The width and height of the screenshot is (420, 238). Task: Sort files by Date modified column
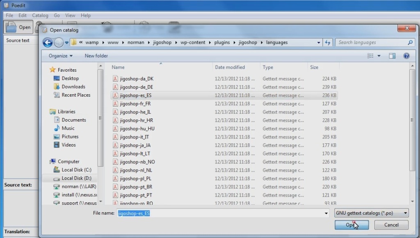pos(230,67)
